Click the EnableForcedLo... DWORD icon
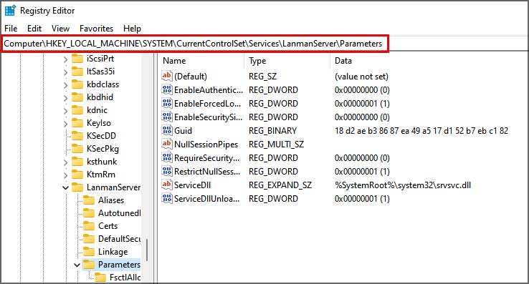529x284 pixels. (x=167, y=103)
